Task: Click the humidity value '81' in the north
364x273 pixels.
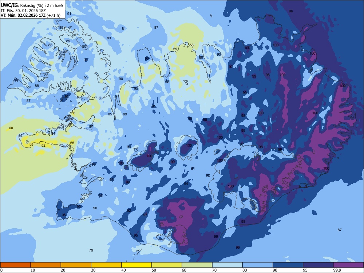Action: [x=124, y=29]
